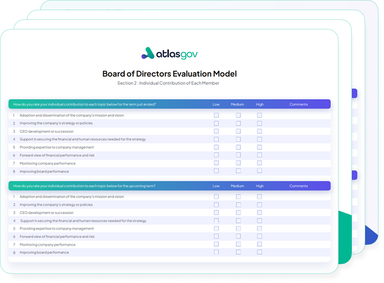The image size is (384, 283).
Task: Click 'Providing expertise to company management' in first table
Action: click(56, 147)
